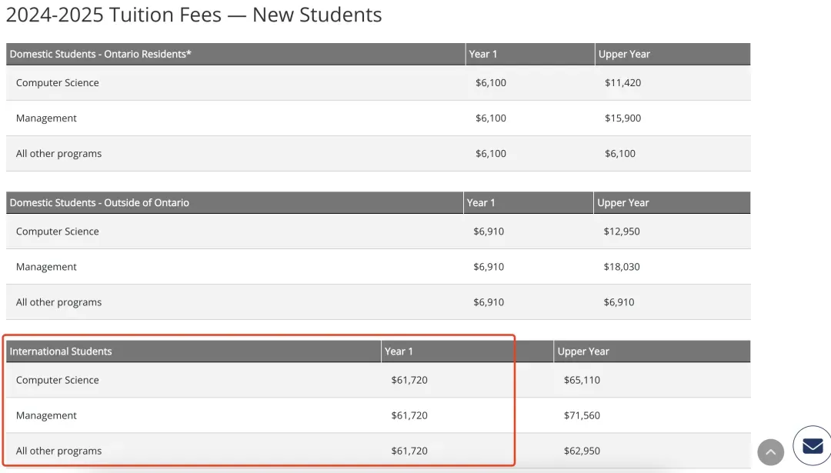Click the International Students table header
Image resolution: width=831 pixels, height=473 pixels.
(61, 351)
